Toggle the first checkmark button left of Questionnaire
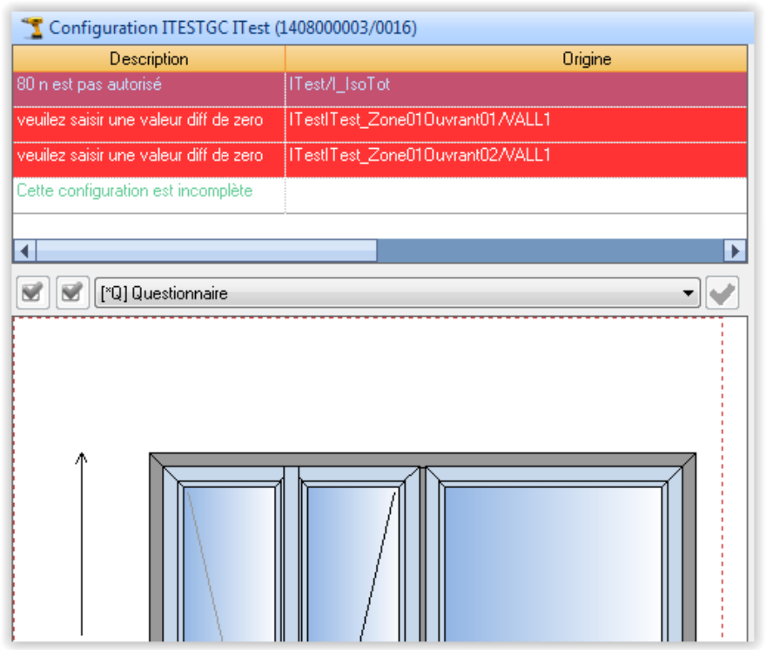The width and height of the screenshot is (766, 650). pos(33,293)
